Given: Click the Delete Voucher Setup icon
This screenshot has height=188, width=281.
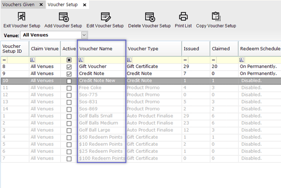Looking at the screenshot, I should pos(150,17).
